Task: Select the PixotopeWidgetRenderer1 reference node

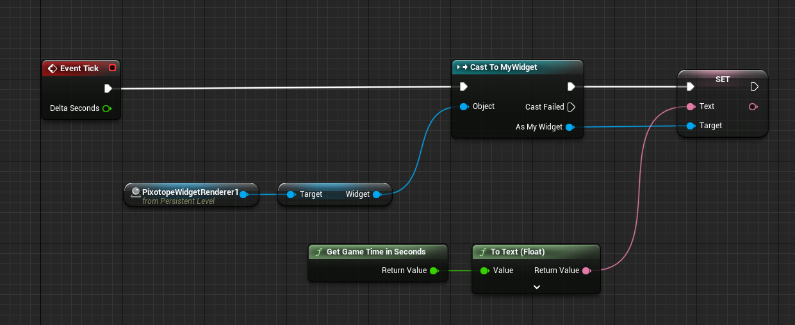Action: click(x=190, y=194)
